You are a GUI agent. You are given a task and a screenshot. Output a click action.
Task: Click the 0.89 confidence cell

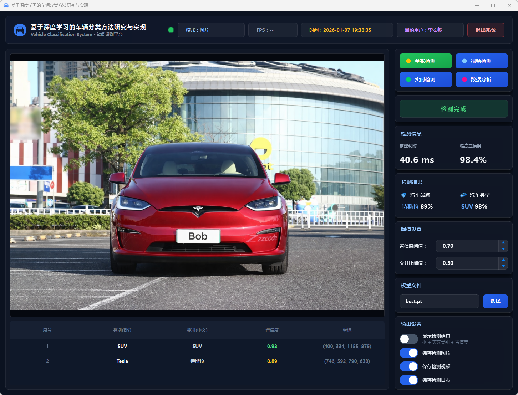click(272, 361)
